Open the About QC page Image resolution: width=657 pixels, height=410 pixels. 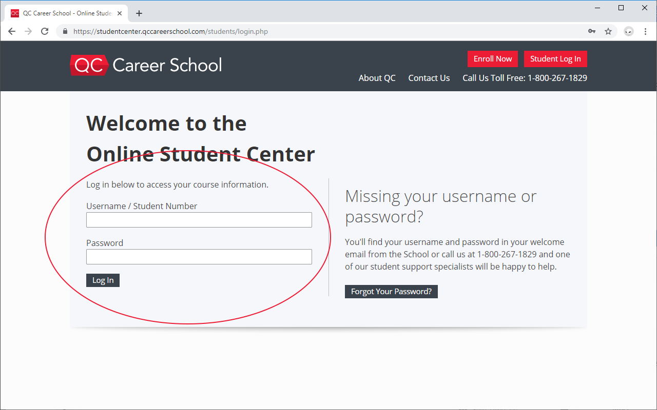click(x=377, y=78)
